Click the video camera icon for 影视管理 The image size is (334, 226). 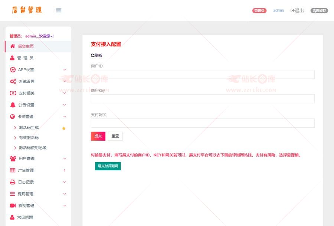(x=13, y=206)
